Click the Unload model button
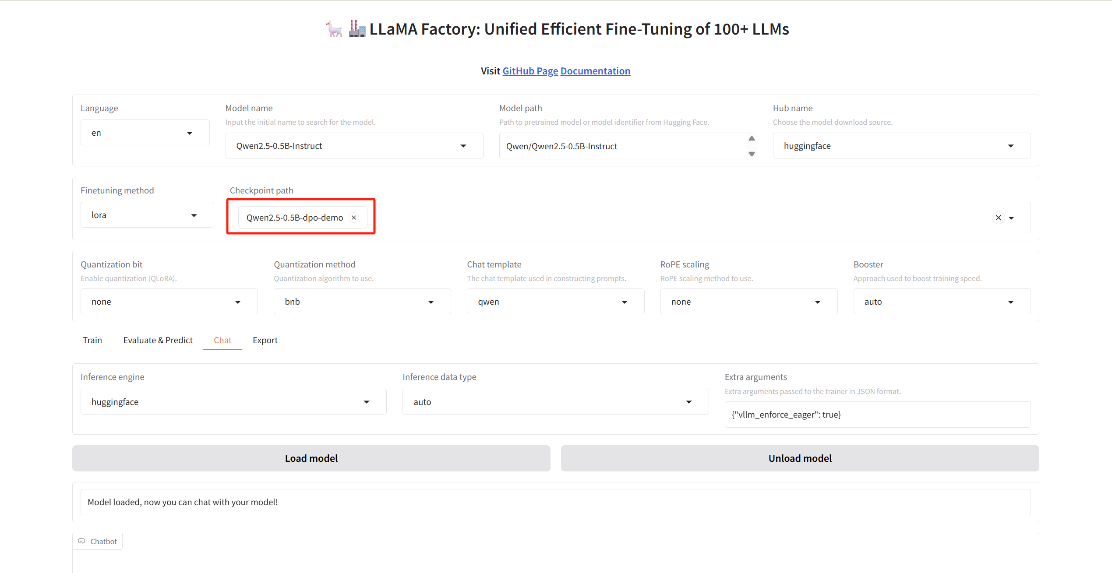 click(800, 458)
